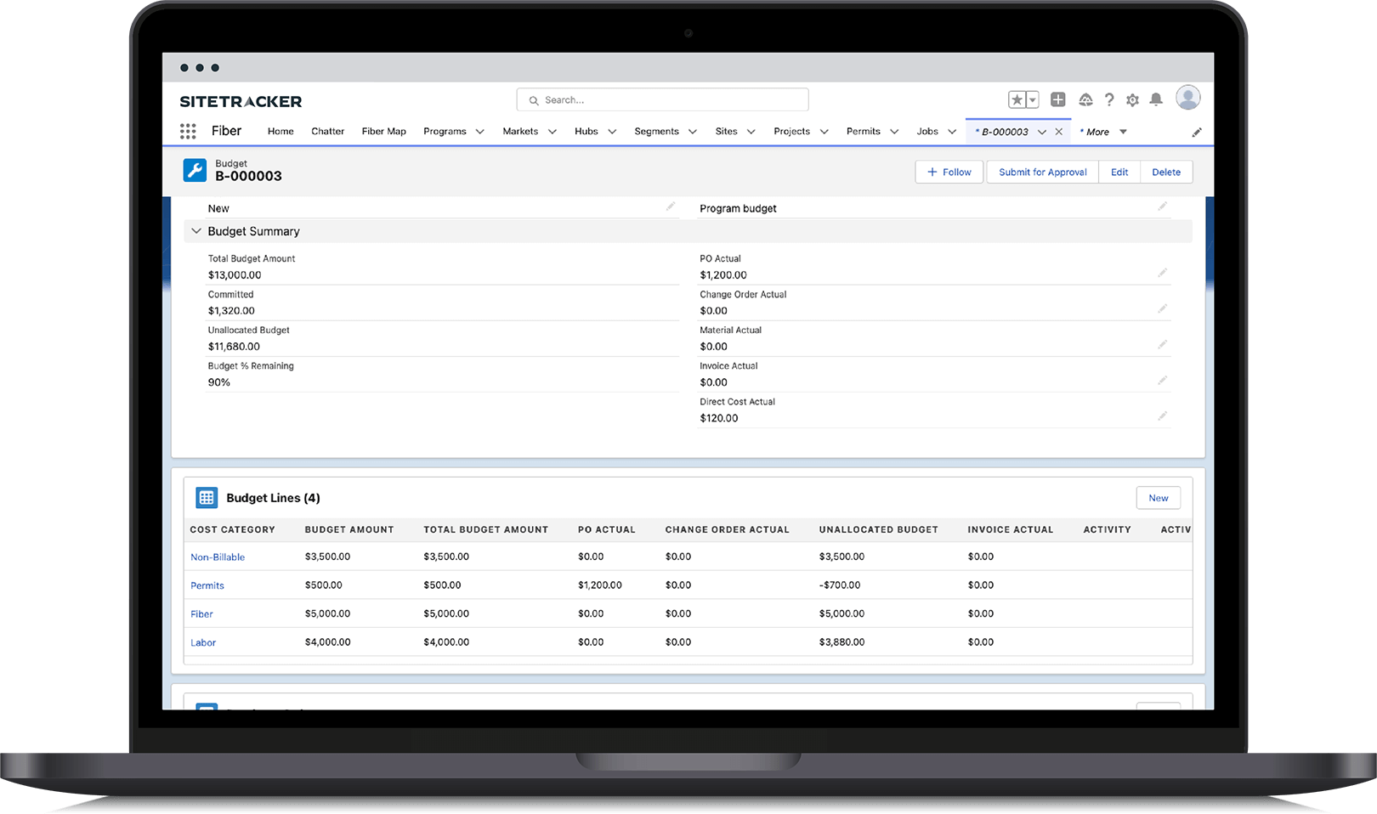Edit the Change Order Actual pencil icon

click(x=1162, y=308)
